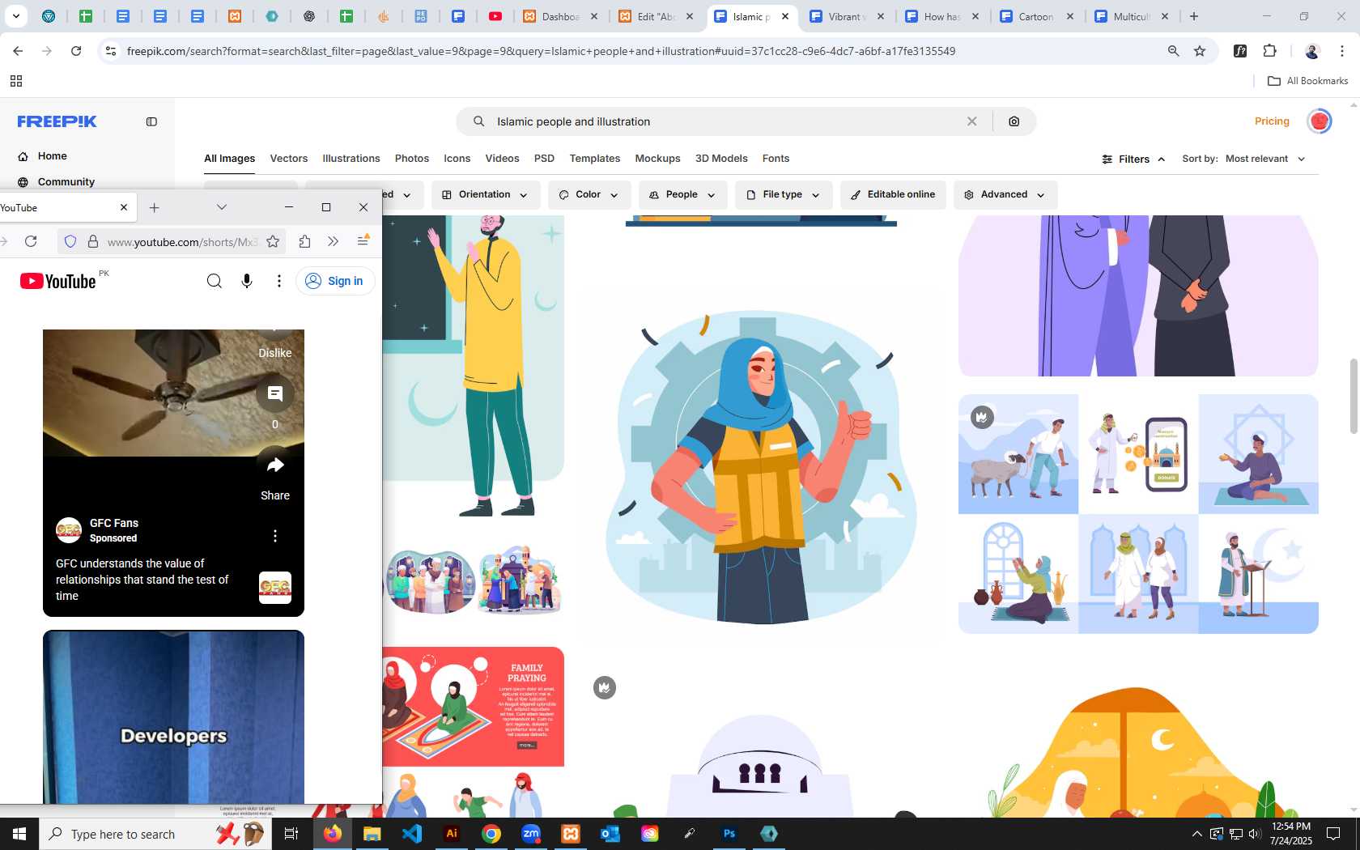Bookmark this page with the star icon
The width and height of the screenshot is (1360, 850).
pyautogui.click(x=1200, y=51)
